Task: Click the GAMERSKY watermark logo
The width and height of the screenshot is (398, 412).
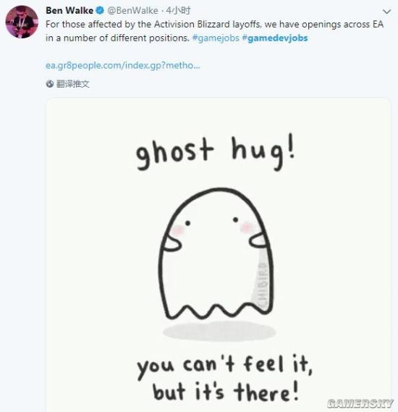Action: 360,403
